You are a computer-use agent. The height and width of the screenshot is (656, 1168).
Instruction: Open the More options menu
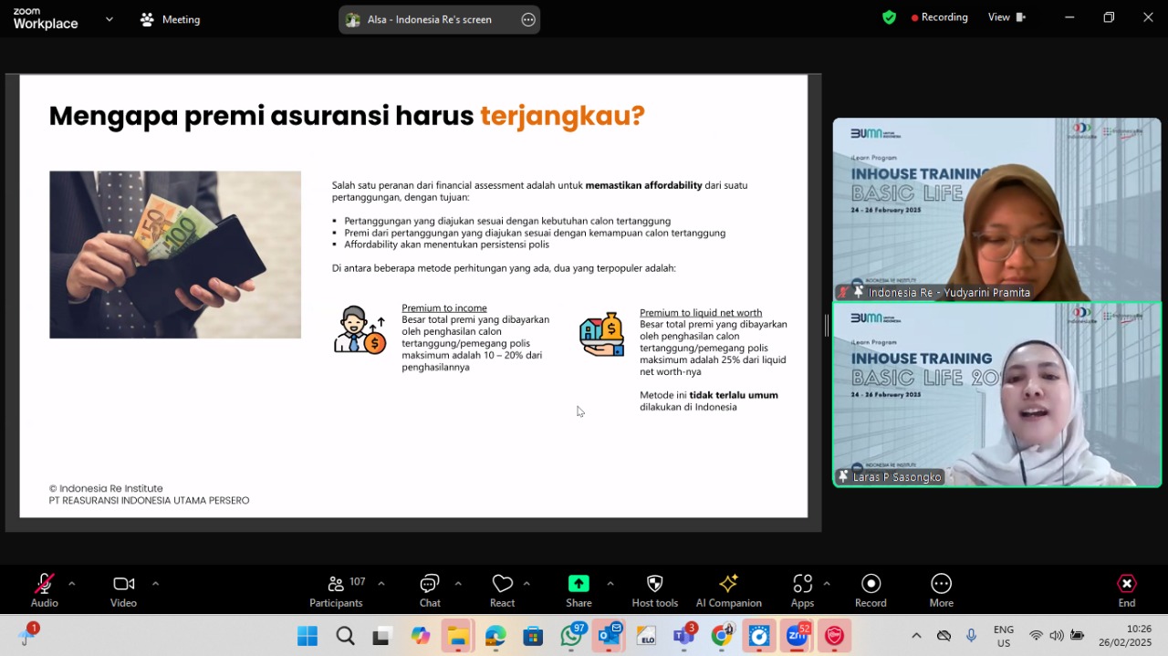click(x=941, y=590)
